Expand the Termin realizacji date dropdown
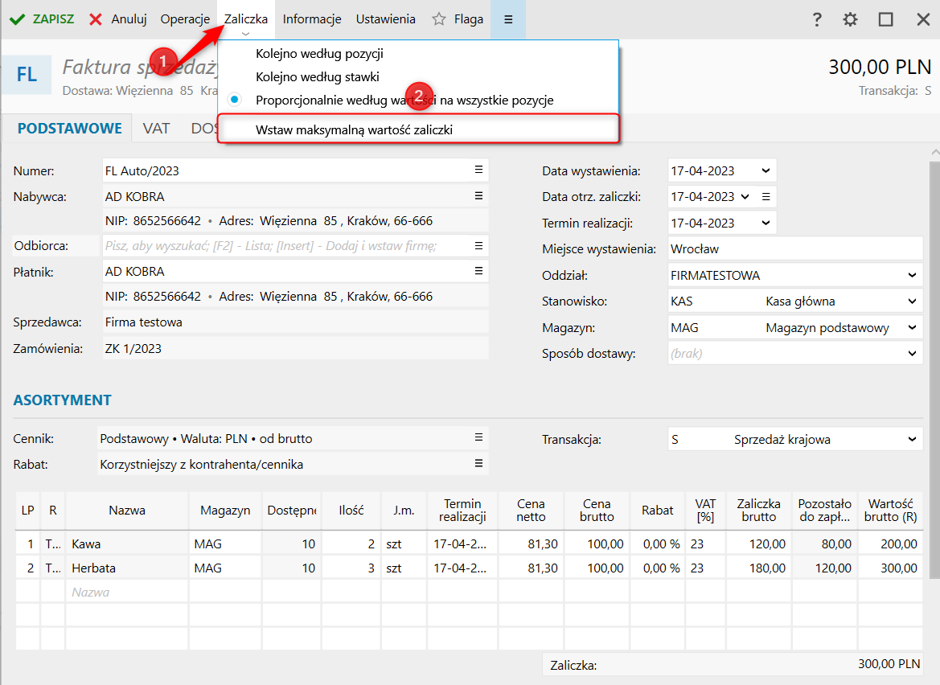 [x=766, y=223]
